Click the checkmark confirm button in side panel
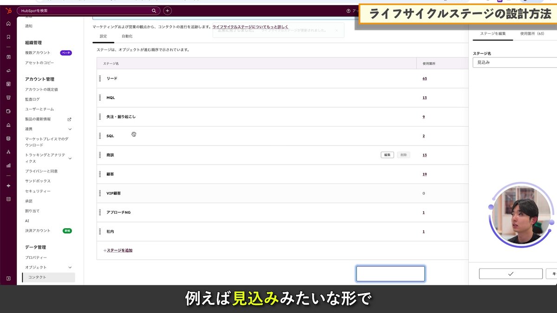The width and height of the screenshot is (557, 313). pos(511,274)
